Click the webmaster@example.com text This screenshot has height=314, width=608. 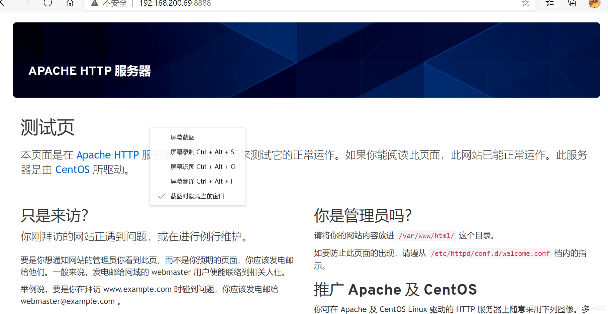68,301
